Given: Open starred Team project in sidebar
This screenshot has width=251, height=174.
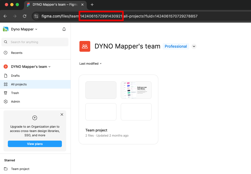Looking at the screenshot, I should [20, 169].
